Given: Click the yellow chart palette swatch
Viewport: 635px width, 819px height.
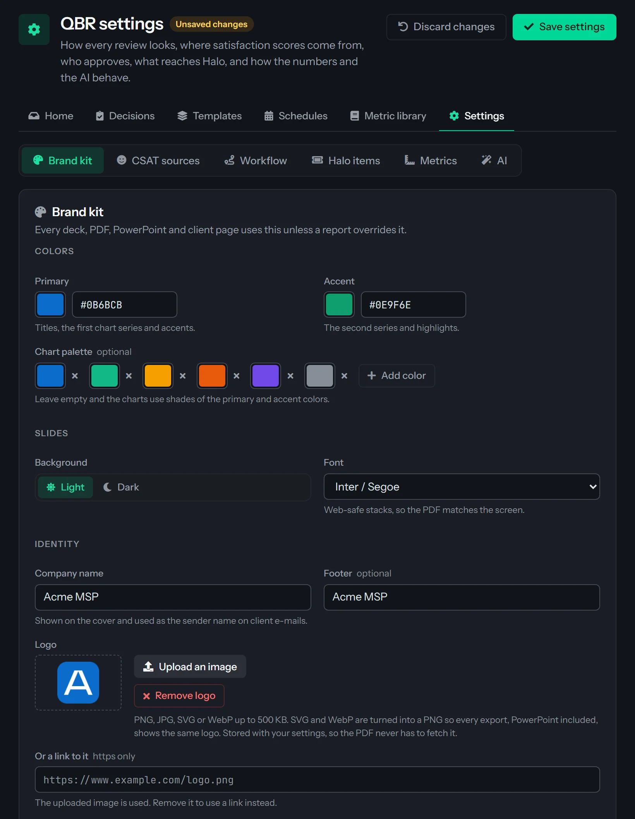Looking at the screenshot, I should 158,376.
